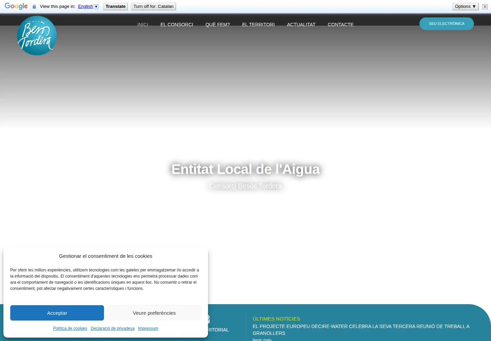
Task: Open the EL TERRITORI menu
Action: pos(258,25)
